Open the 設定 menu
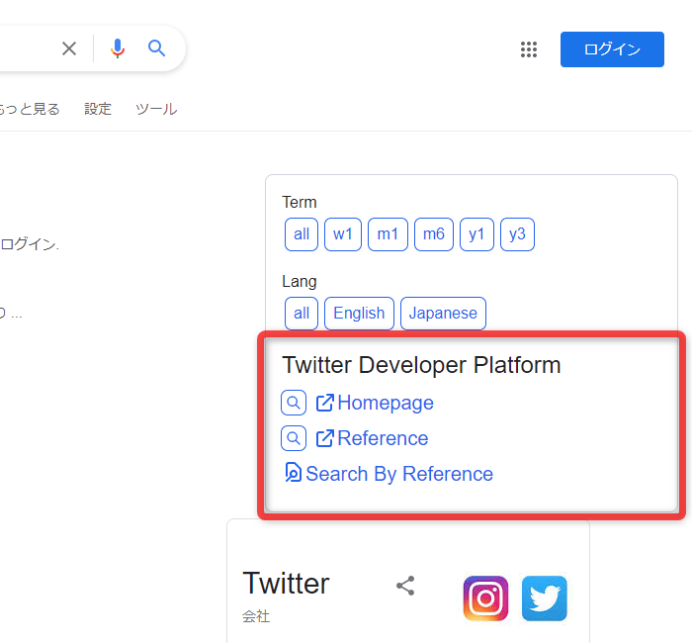This screenshot has height=643, width=692. pyautogui.click(x=98, y=109)
